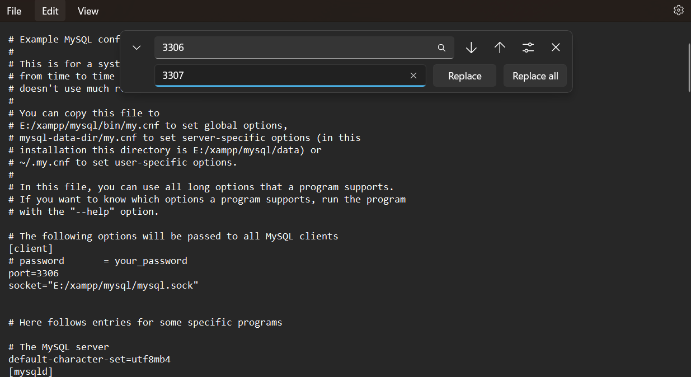Focus the replace field containing 3307
This screenshot has height=377, width=691.
tap(280, 76)
